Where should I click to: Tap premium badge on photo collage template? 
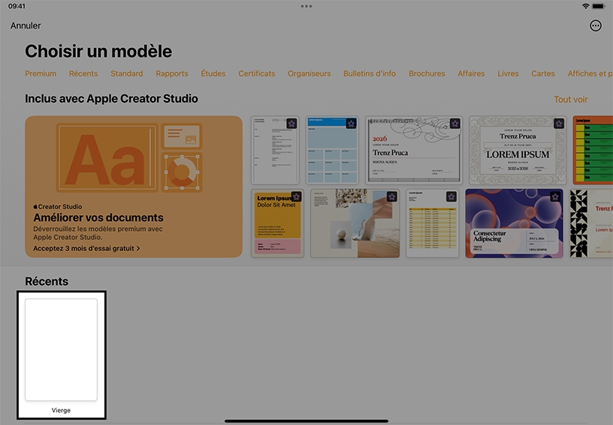pos(391,196)
